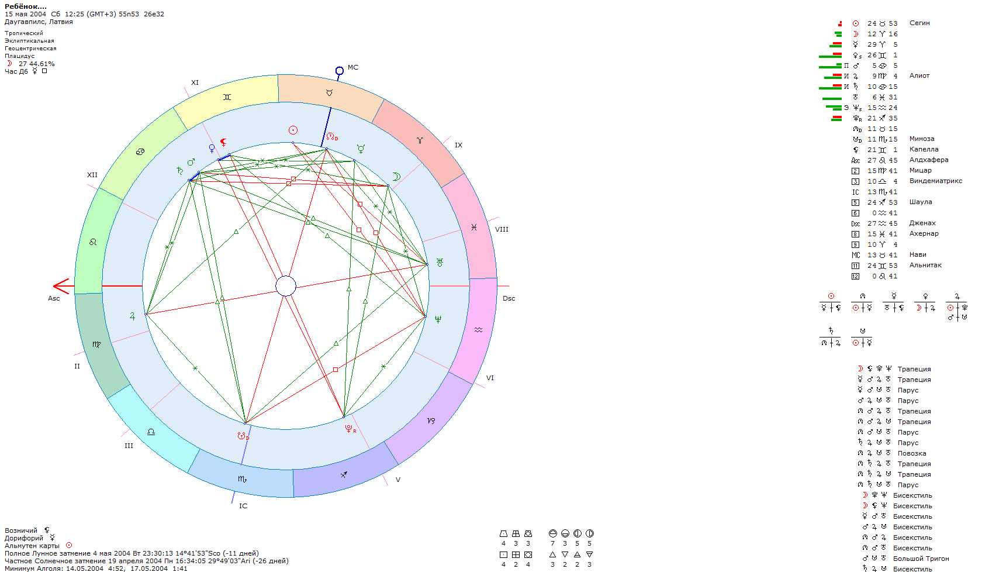Select the Libra sign glyph on the zodiac ring
The image size is (982, 572).
click(151, 432)
